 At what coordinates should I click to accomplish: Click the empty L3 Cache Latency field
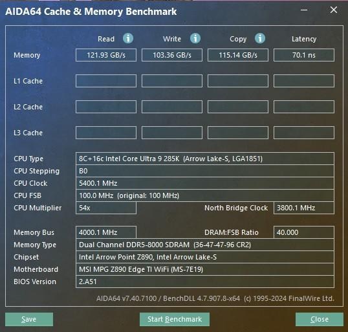(304, 133)
